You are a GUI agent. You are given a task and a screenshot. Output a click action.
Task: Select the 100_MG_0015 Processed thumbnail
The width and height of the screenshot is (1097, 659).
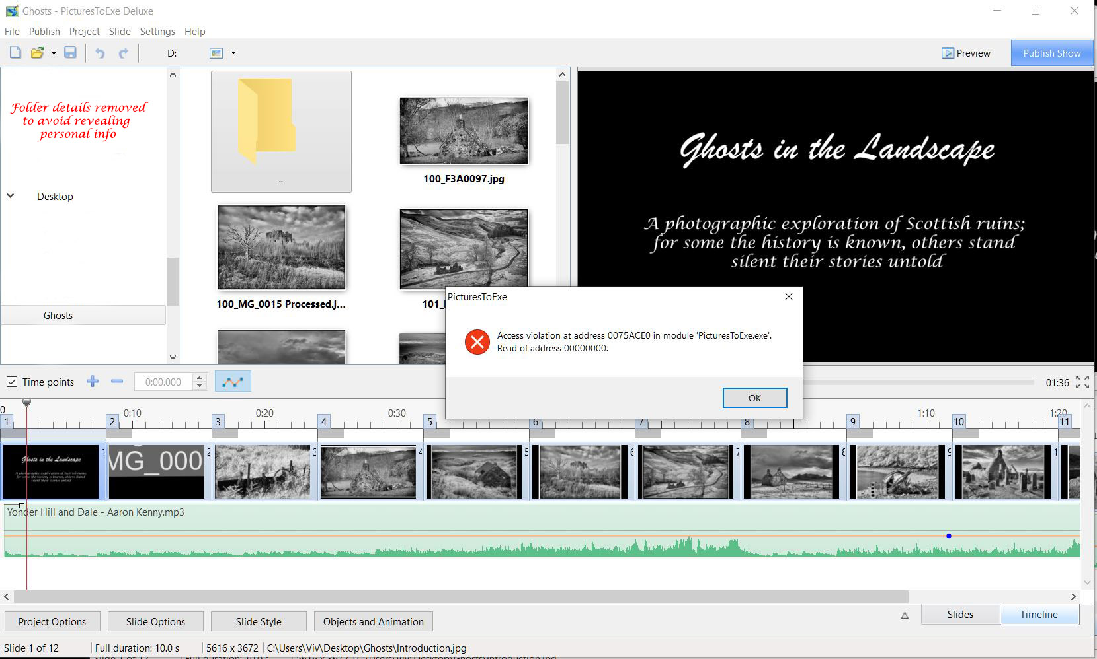point(281,248)
